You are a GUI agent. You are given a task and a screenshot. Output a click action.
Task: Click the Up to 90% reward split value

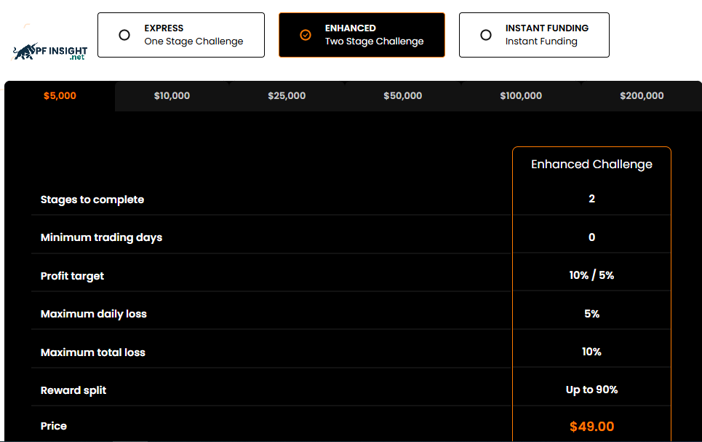coord(592,390)
